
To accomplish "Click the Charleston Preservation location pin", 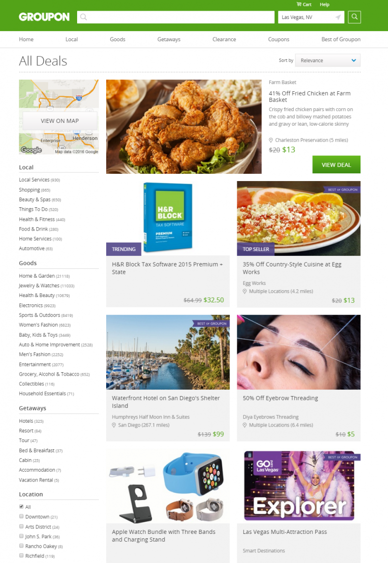I will coord(271,140).
